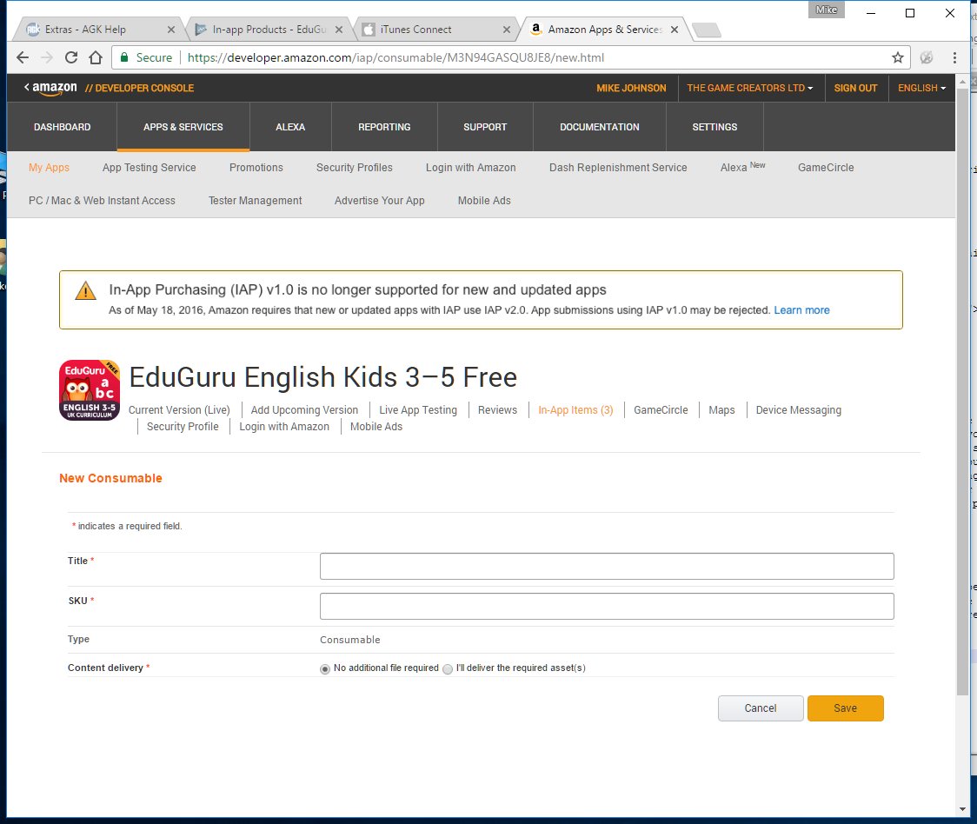Click the page vertical scrollbar

(x=962, y=391)
